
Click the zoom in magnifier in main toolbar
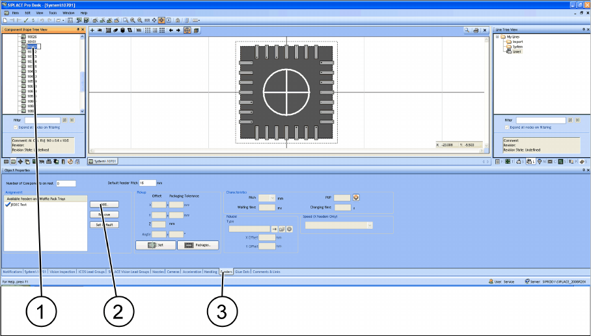click(132, 20)
